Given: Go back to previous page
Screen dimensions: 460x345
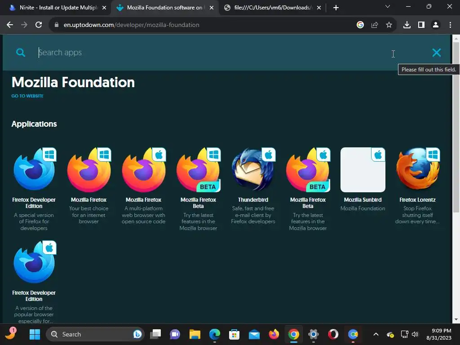Looking at the screenshot, I should click(10, 25).
